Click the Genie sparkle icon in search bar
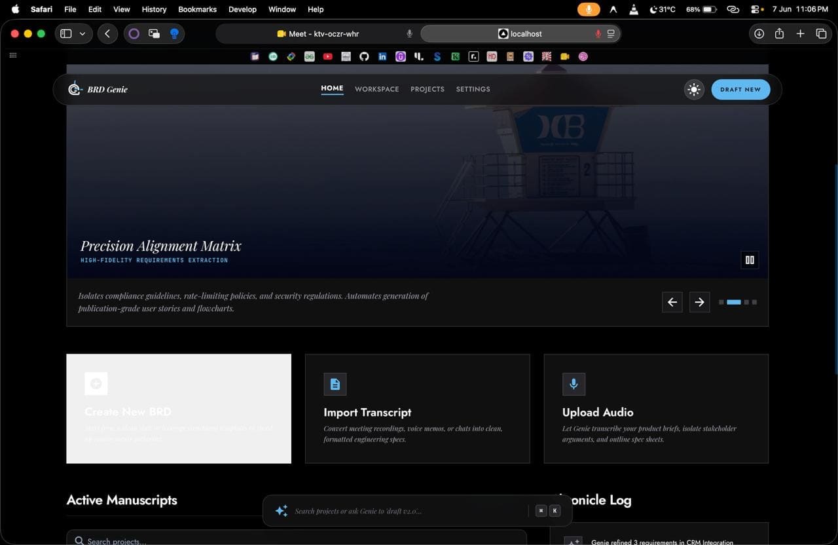Viewport: 838px width, 545px height. point(282,511)
